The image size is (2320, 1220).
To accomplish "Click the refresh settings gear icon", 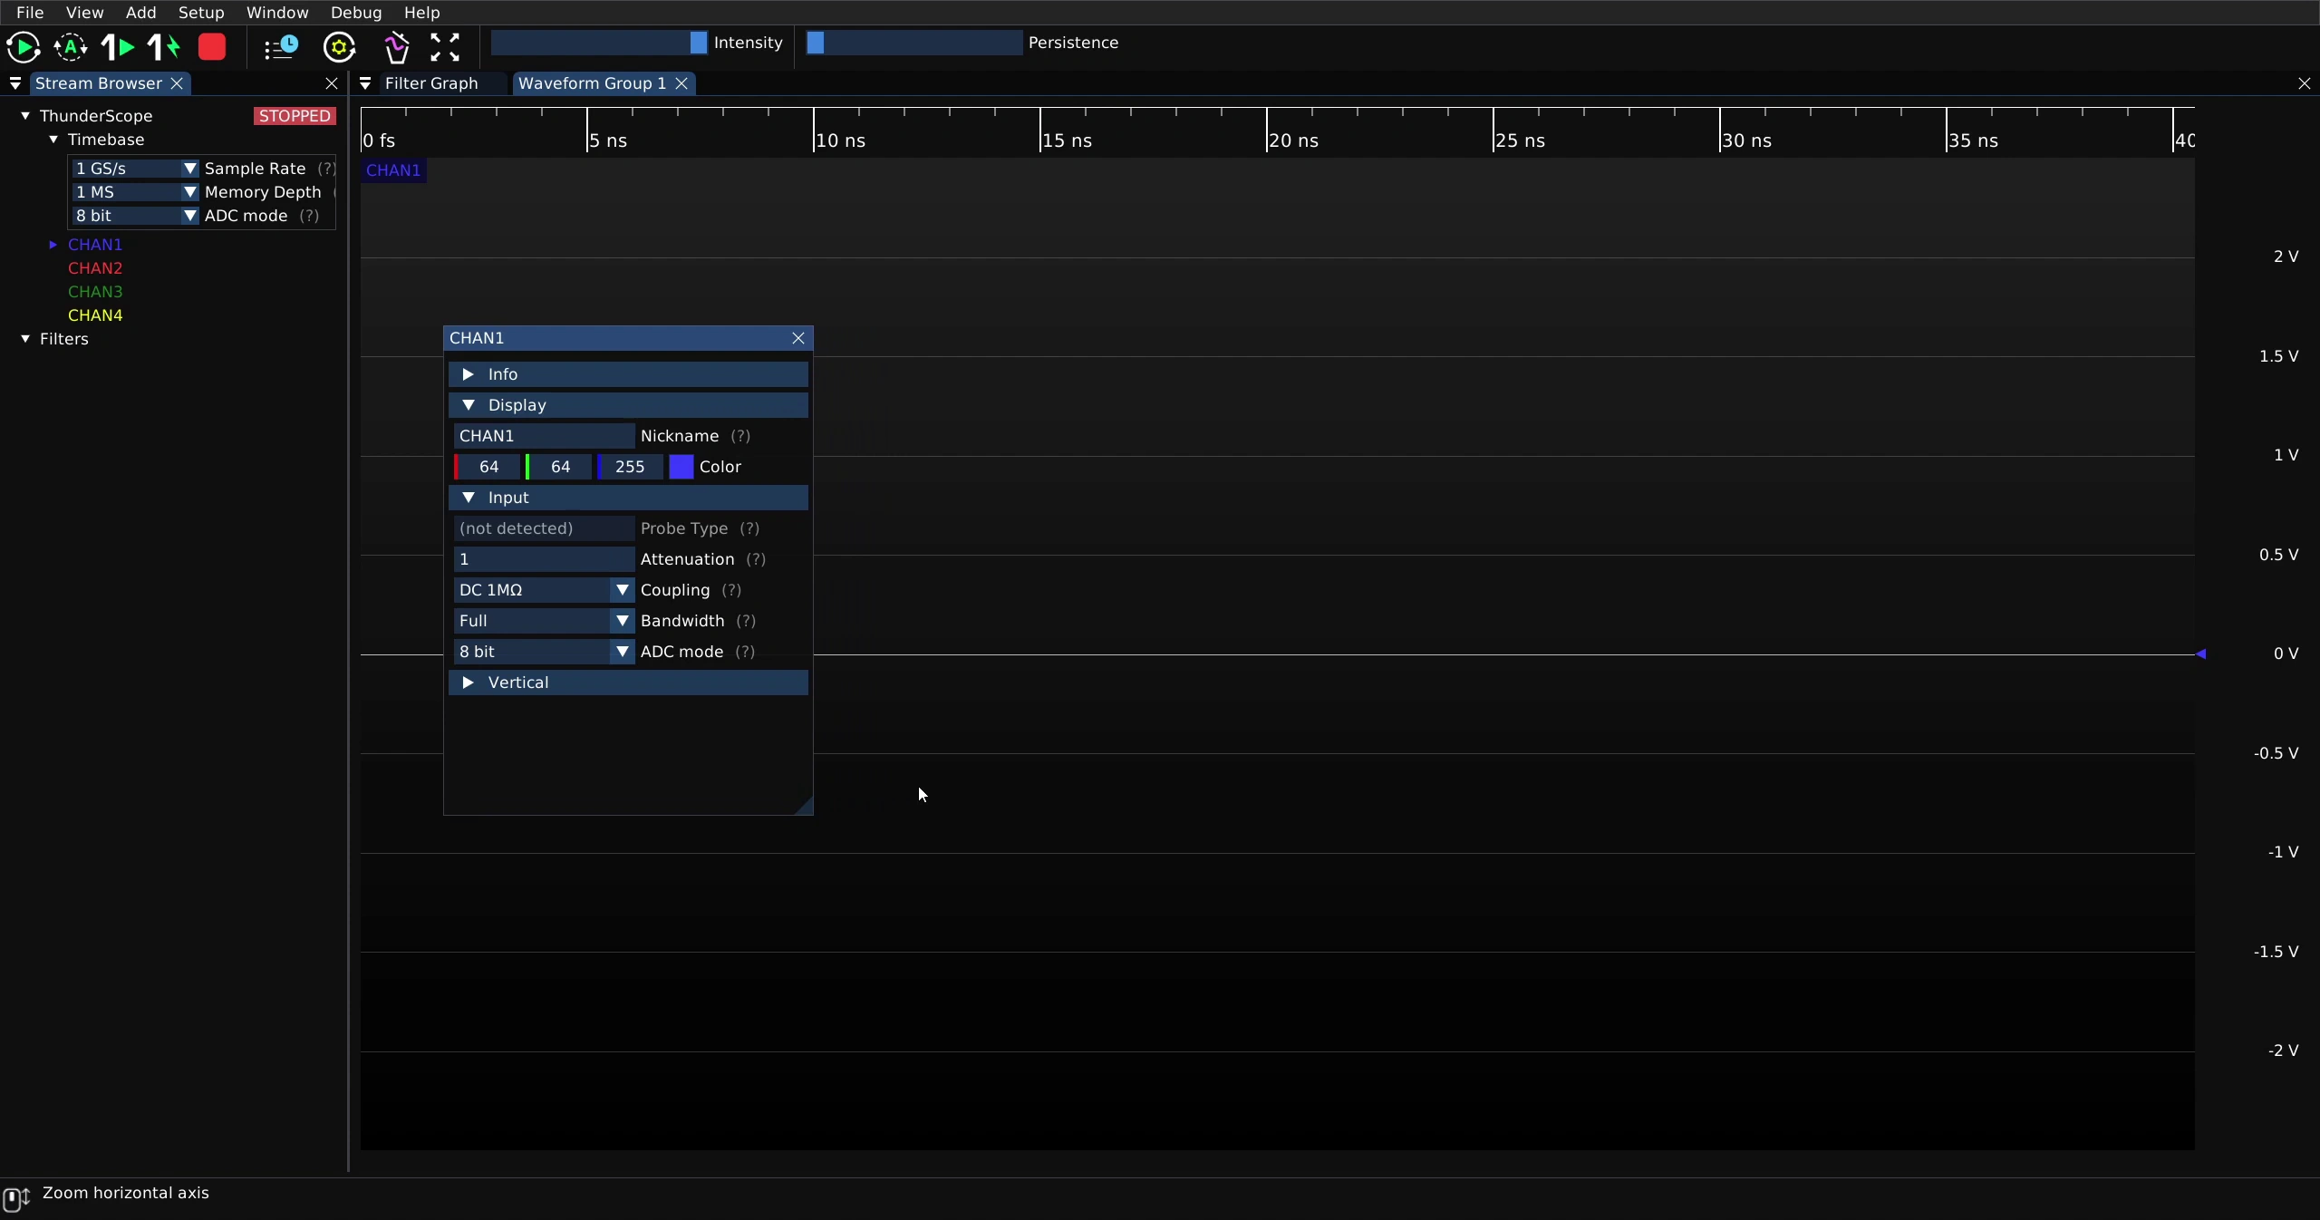I will [x=340, y=47].
